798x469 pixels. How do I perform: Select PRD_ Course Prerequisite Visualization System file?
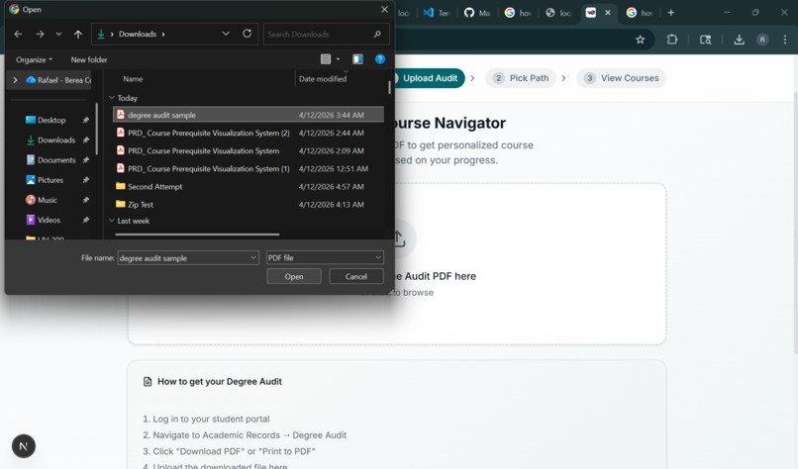249,150
